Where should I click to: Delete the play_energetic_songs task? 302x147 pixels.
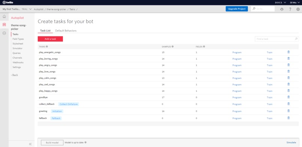click(x=289, y=52)
